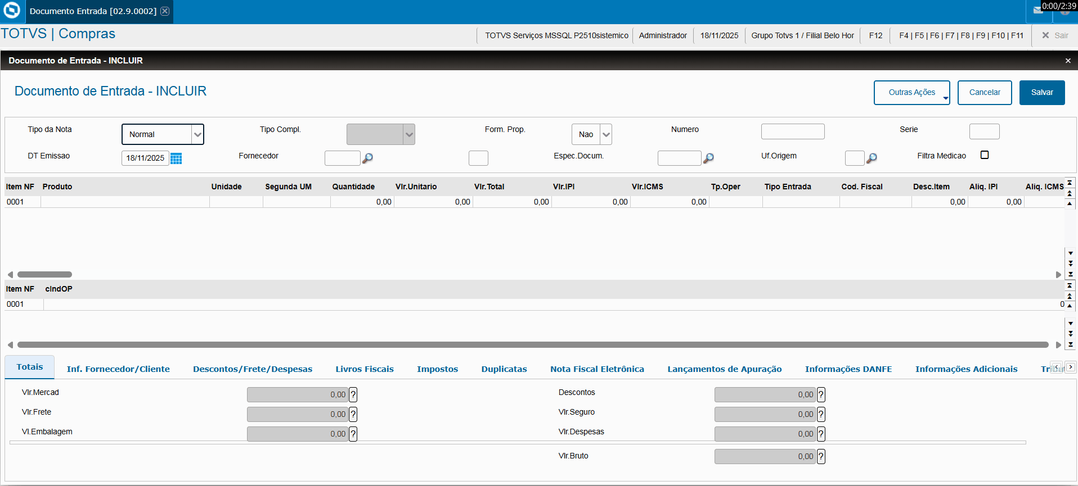Click the TOTVS logo icon in the title bar

pyautogui.click(x=12, y=11)
